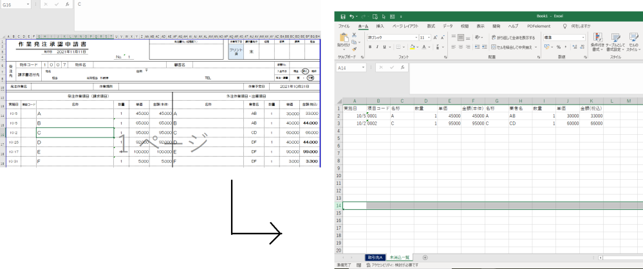Click the large Paste (貼り付け) icon
643x269 pixels.
(x=344, y=38)
